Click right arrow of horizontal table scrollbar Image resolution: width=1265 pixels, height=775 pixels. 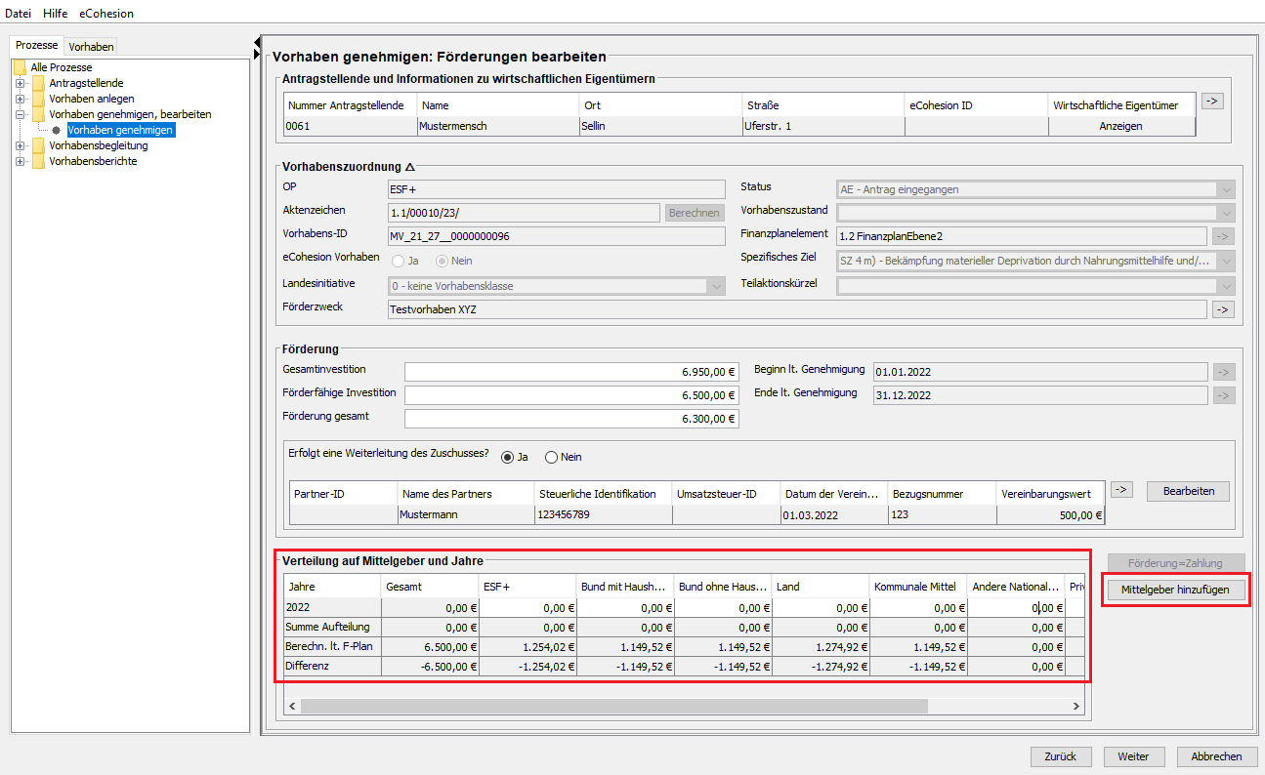pyautogui.click(x=1076, y=706)
